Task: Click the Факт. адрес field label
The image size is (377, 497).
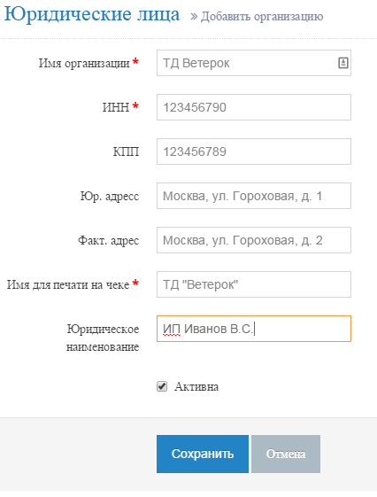Action: 108,241
